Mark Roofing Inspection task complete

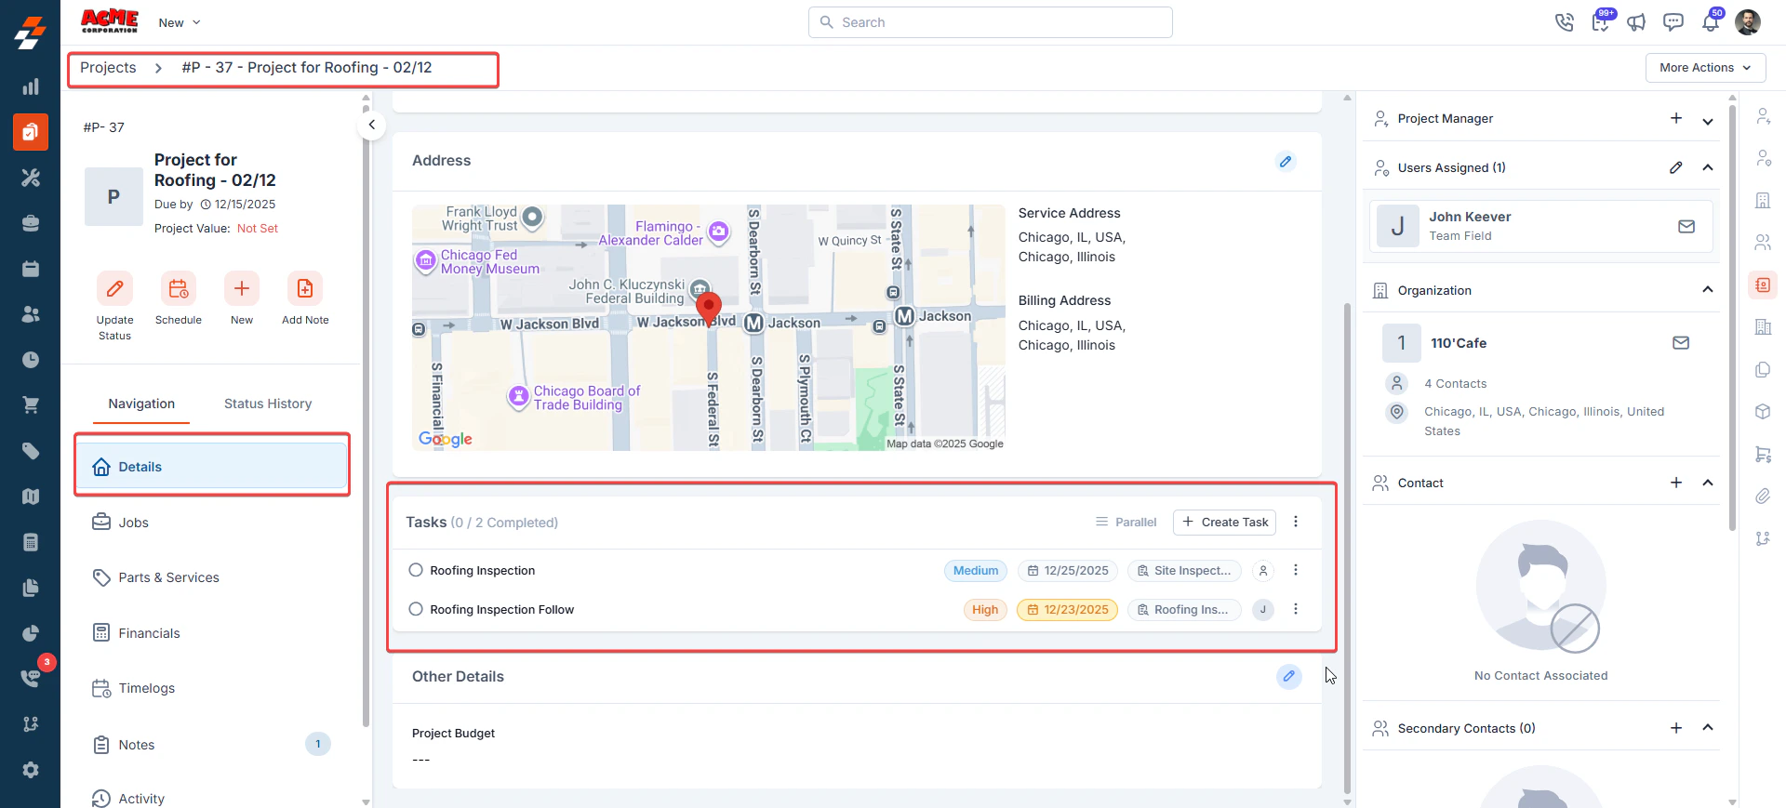[416, 570]
